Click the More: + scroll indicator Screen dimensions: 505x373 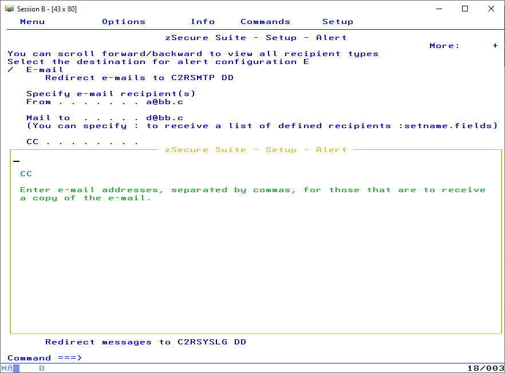point(463,46)
